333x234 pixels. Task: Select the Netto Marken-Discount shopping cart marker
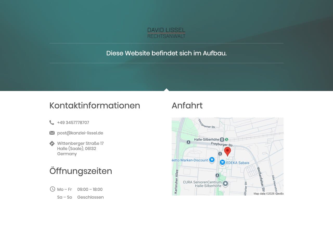[212, 160]
